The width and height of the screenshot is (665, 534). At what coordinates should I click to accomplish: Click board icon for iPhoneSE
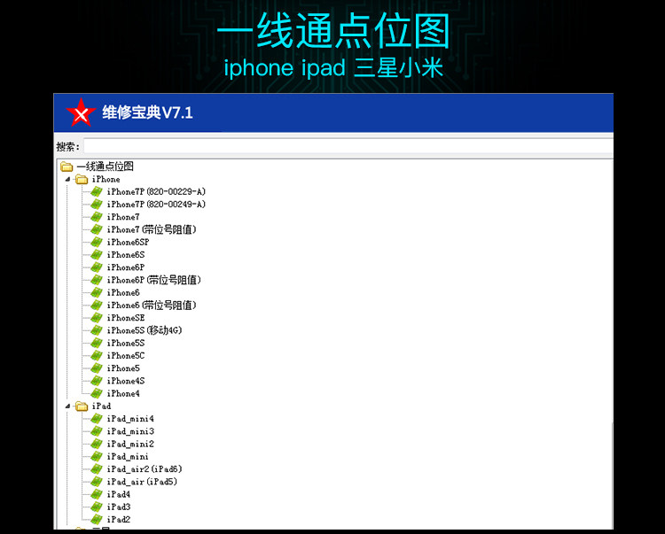[97, 318]
